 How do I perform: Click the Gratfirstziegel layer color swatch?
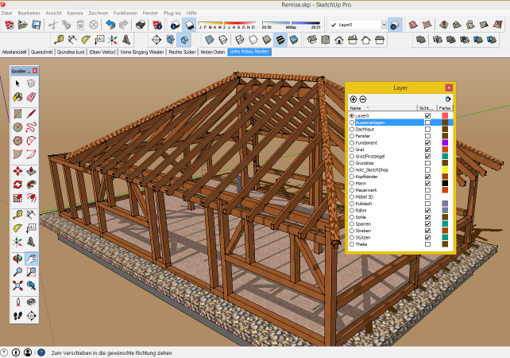click(x=445, y=156)
